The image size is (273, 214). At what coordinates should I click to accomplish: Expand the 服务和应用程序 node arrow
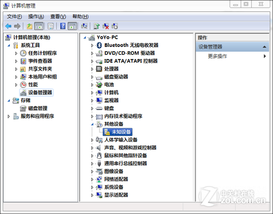pyautogui.click(x=9, y=116)
